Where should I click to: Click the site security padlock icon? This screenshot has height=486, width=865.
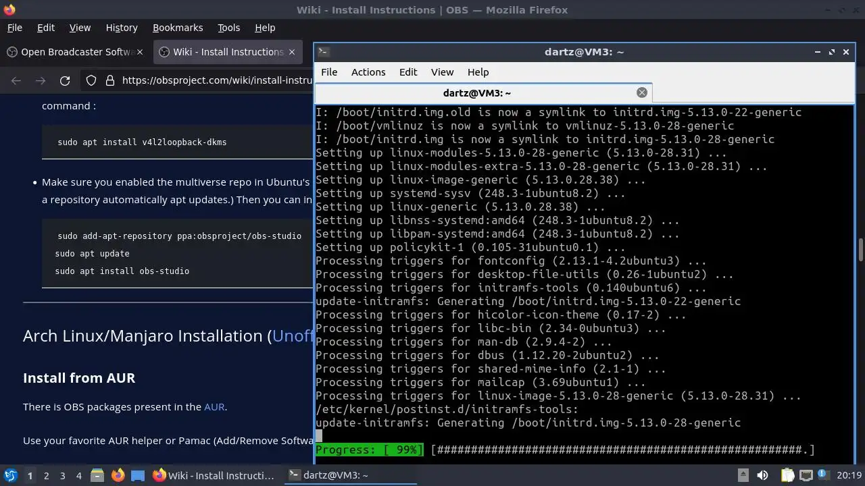[x=110, y=81]
